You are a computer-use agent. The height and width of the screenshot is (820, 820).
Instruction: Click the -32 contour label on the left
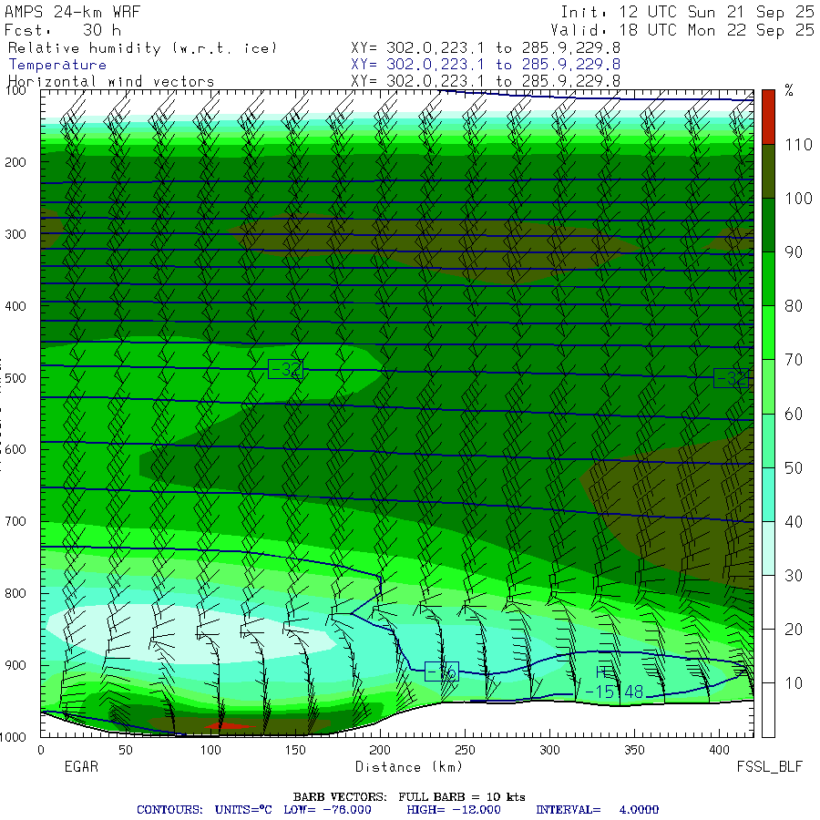(x=285, y=369)
